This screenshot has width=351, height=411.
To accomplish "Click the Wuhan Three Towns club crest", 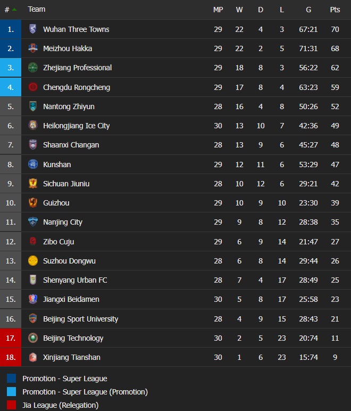I will [33, 29].
